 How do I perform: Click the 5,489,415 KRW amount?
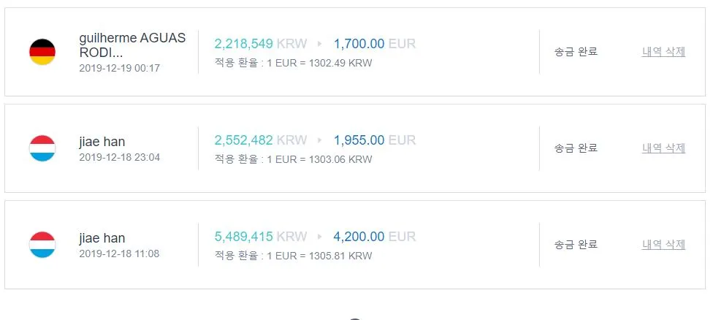pos(261,237)
